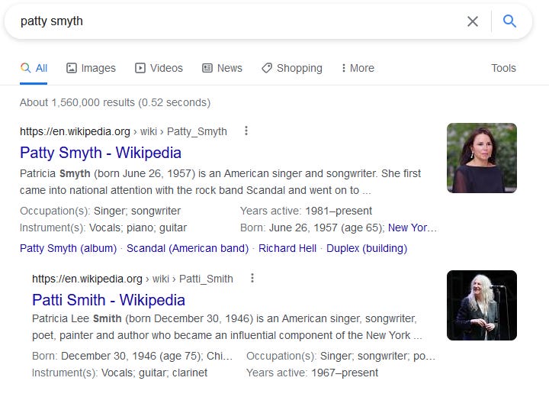Open the Duplex (building) link
This screenshot has width=549, height=397.
click(x=367, y=248)
